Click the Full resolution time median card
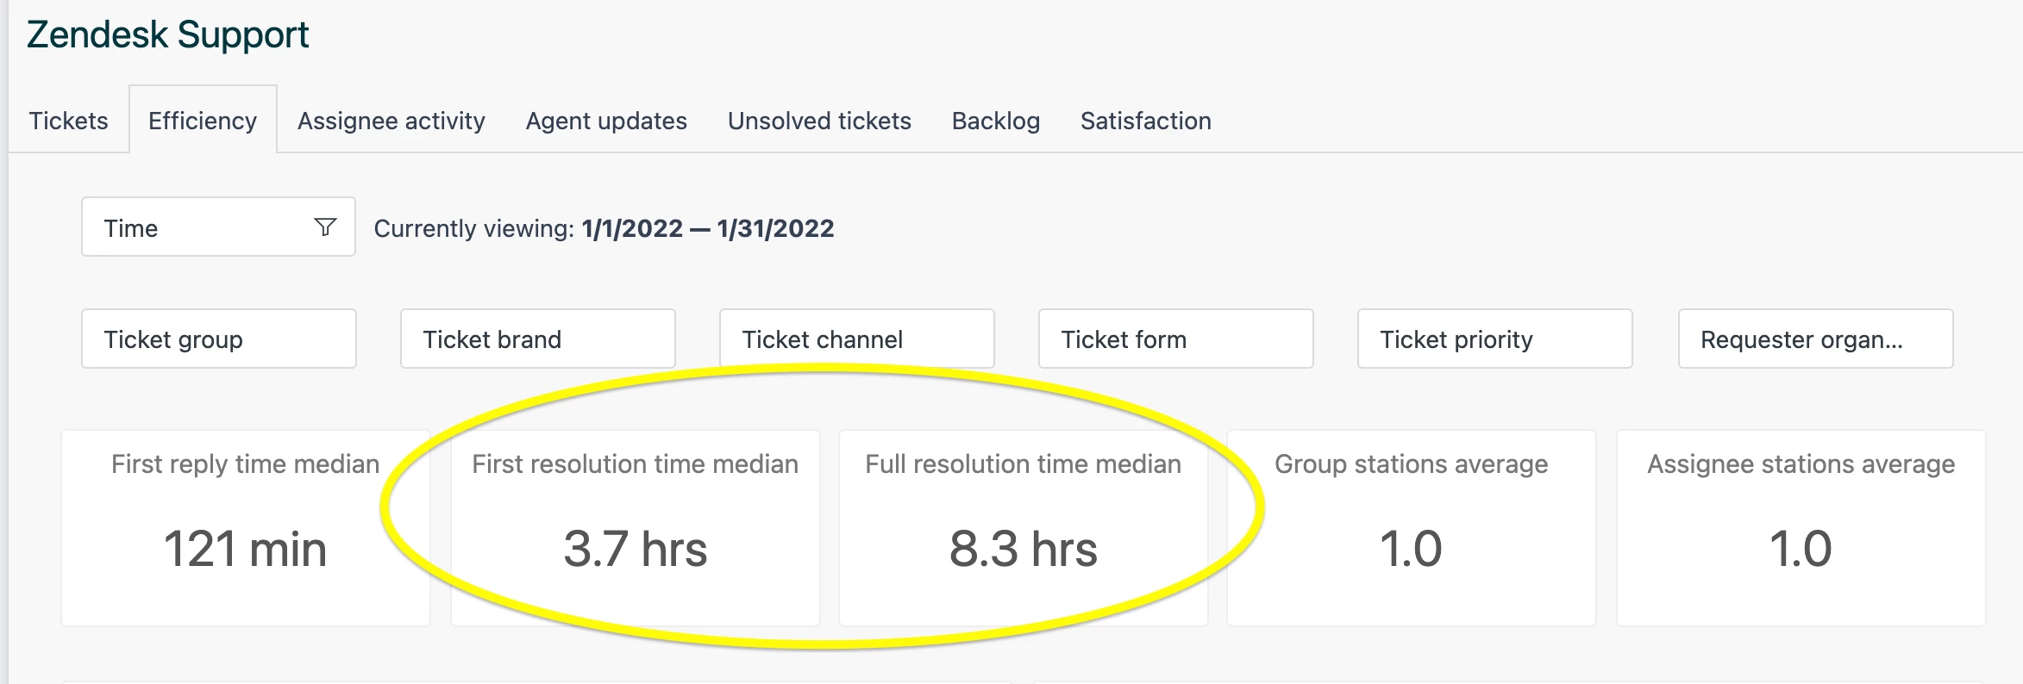Image resolution: width=2023 pixels, height=684 pixels. pos(1024,528)
